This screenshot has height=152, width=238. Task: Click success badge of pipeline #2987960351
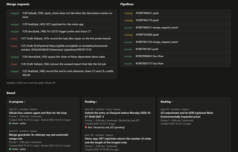click(x=128, y=28)
